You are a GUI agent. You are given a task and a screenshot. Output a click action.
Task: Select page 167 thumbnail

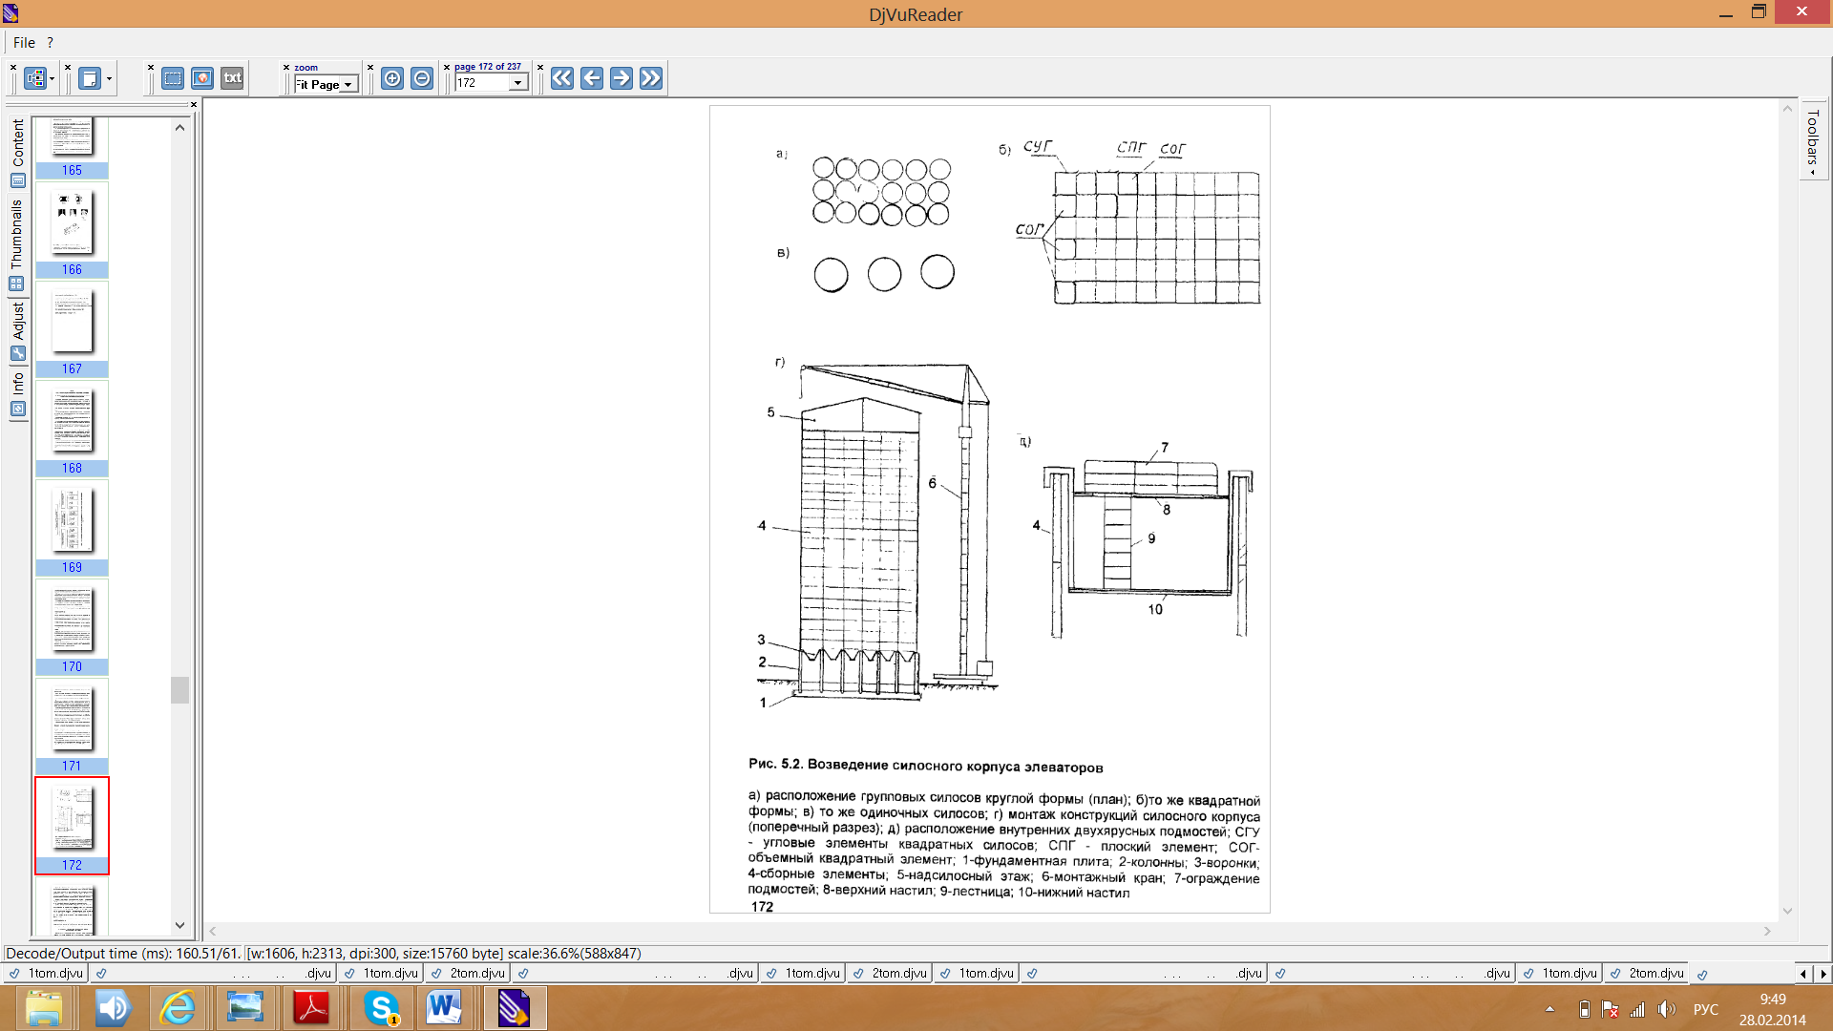[x=72, y=330]
